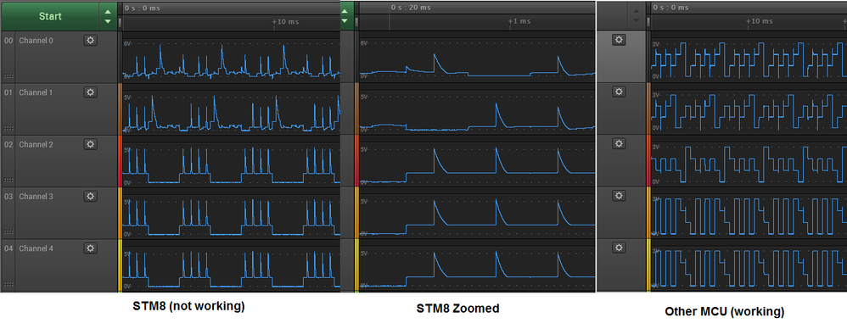Click the down arrow next to Start
This screenshot has height=323, width=847.
pyautogui.click(x=108, y=21)
